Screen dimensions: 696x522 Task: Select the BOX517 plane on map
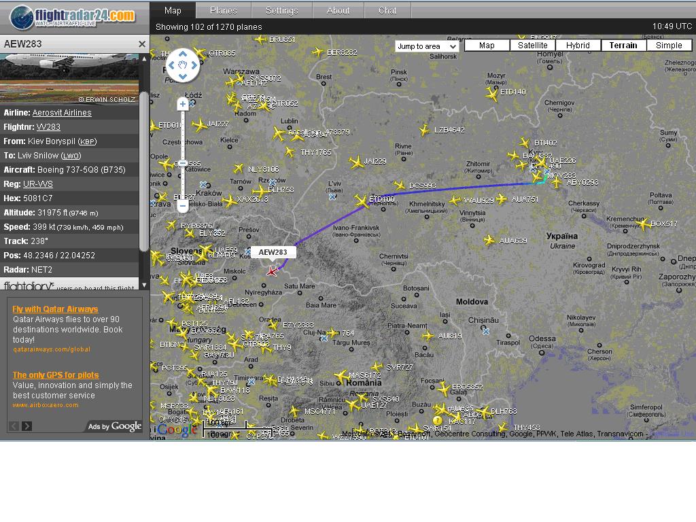click(643, 224)
